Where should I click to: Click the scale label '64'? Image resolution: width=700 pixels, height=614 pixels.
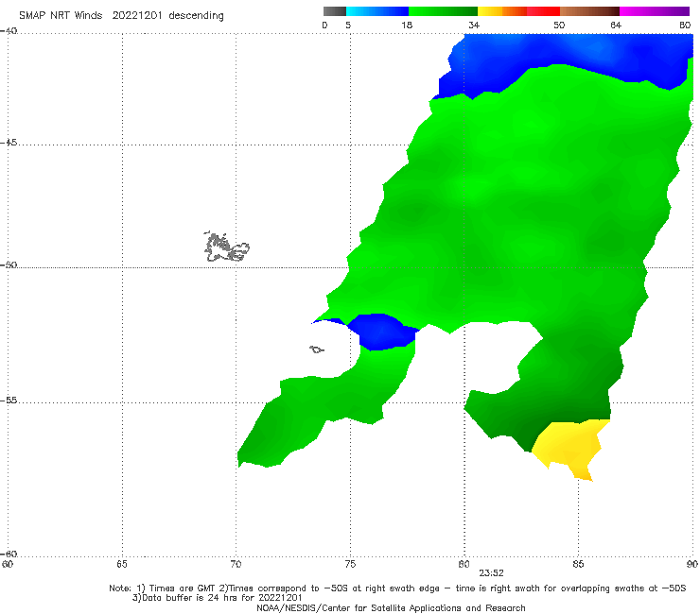(x=616, y=25)
